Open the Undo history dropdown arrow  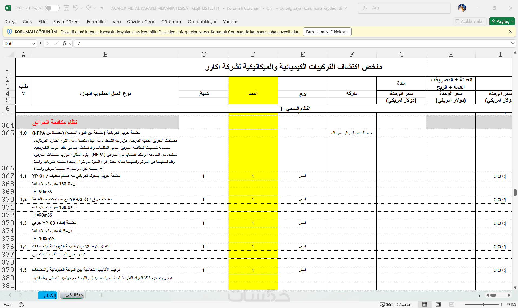tap(82, 8)
